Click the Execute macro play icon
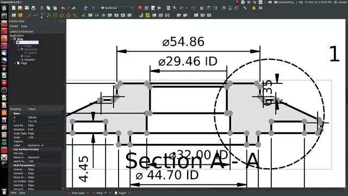Image resolution: width=348 pixels, height=196 pixels. pos(159,8)
